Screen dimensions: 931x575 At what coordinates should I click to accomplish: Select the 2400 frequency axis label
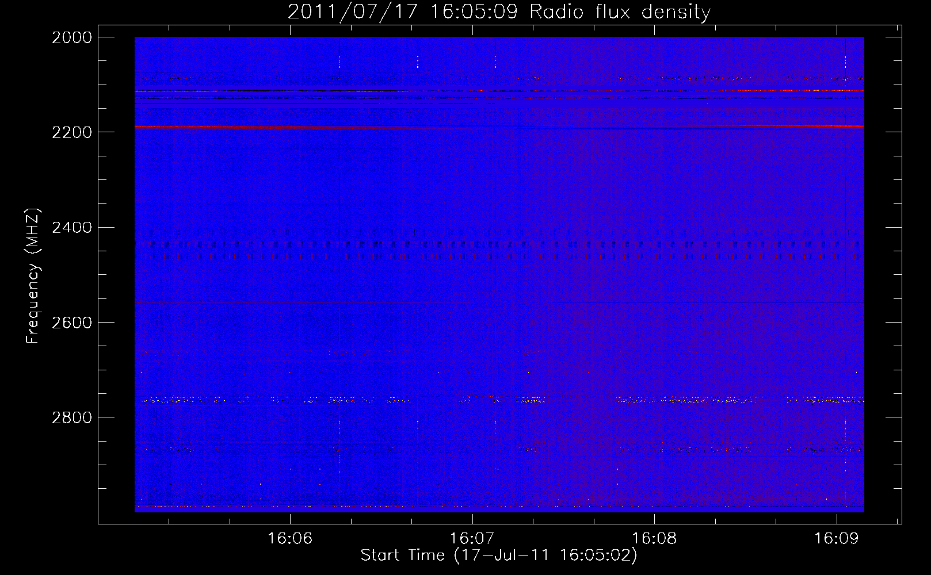click(x=72, y=228)
